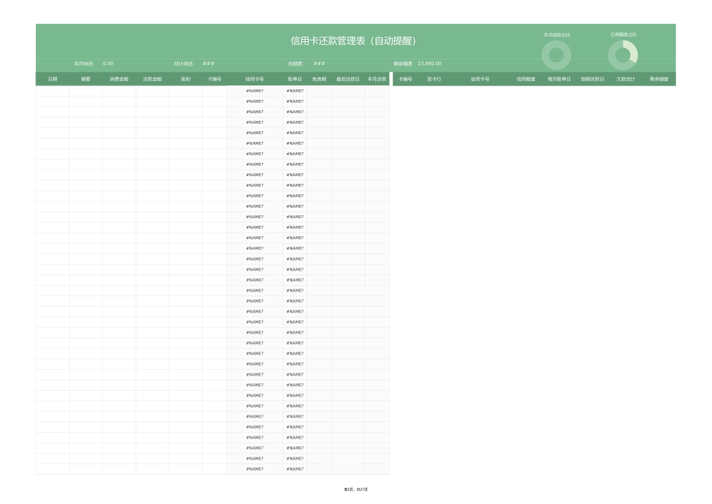The width and height of the screenshot is (712, 504).
Task: Click the 免息期 column header
Action: tap(319, 79)
